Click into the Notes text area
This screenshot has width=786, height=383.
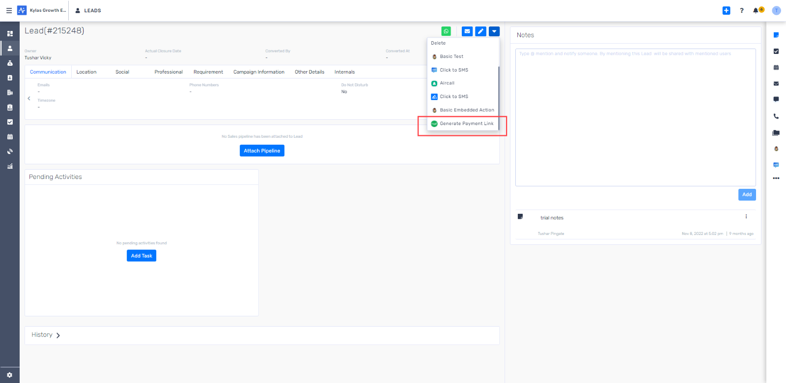click(x=635, y=118)
